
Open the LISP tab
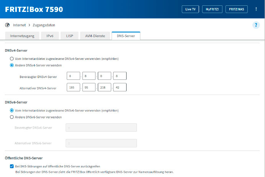69,36
